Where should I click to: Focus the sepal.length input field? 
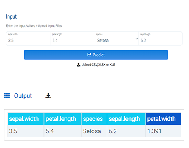(x=160, y=39)
